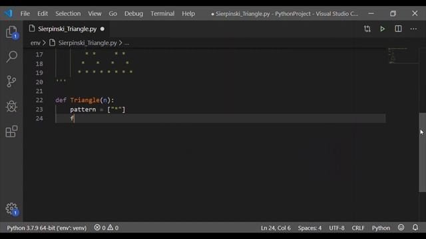Click the Sierpinski_Triangle.py breadcrumb
This screenshot has width=426, height=239.
coord(87,42)
